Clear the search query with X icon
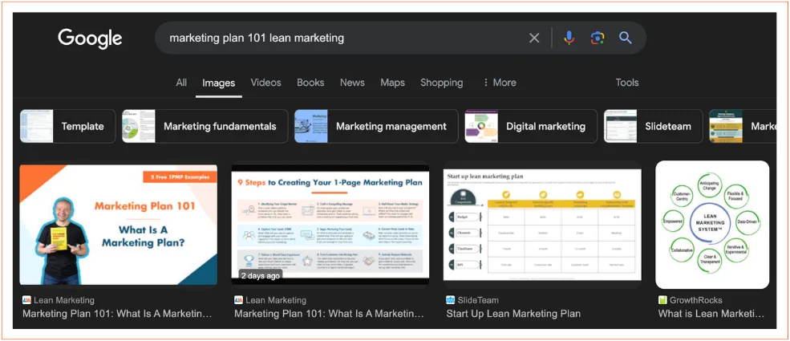Screen dimensions: 790x341 534,38
